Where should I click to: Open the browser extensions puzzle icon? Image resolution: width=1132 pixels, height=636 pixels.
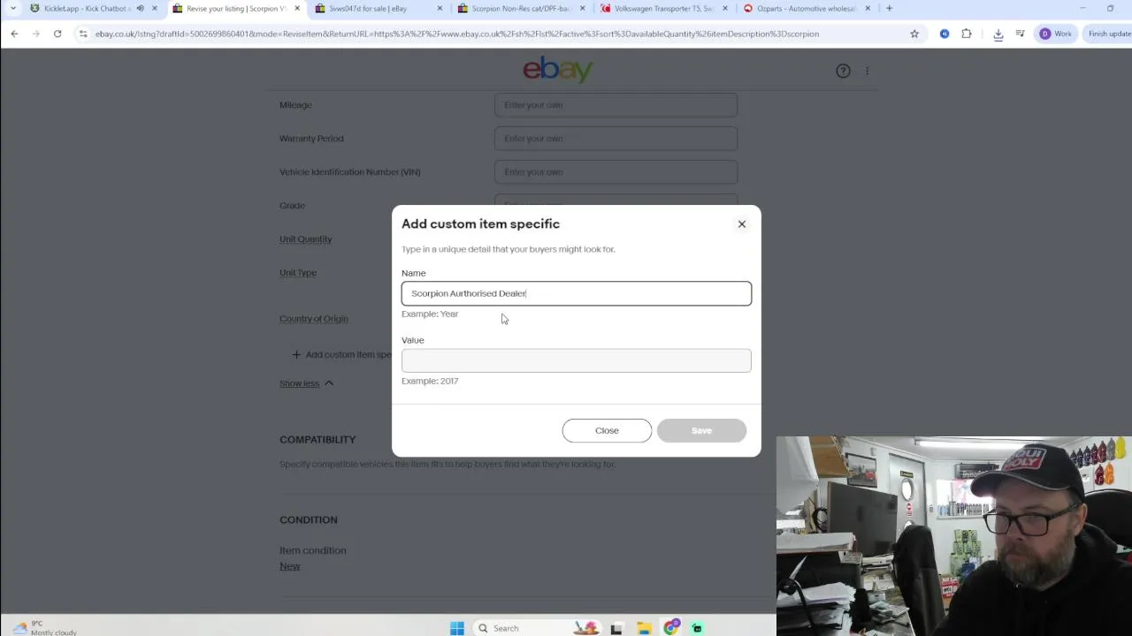967,34
